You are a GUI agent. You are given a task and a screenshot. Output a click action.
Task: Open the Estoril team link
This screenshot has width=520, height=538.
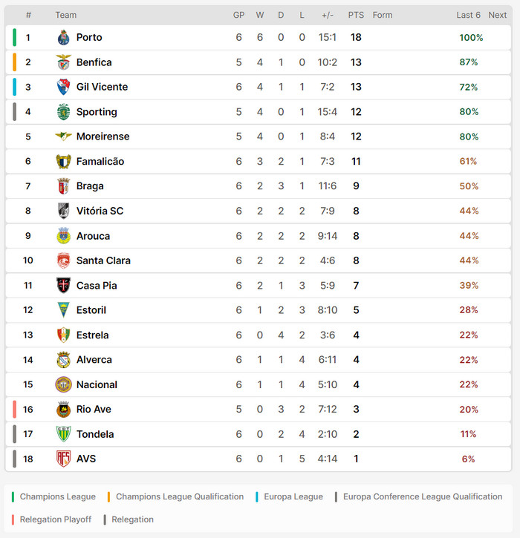92,310
